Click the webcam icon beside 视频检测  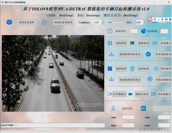pyautogui.click(x=132, y=69)
